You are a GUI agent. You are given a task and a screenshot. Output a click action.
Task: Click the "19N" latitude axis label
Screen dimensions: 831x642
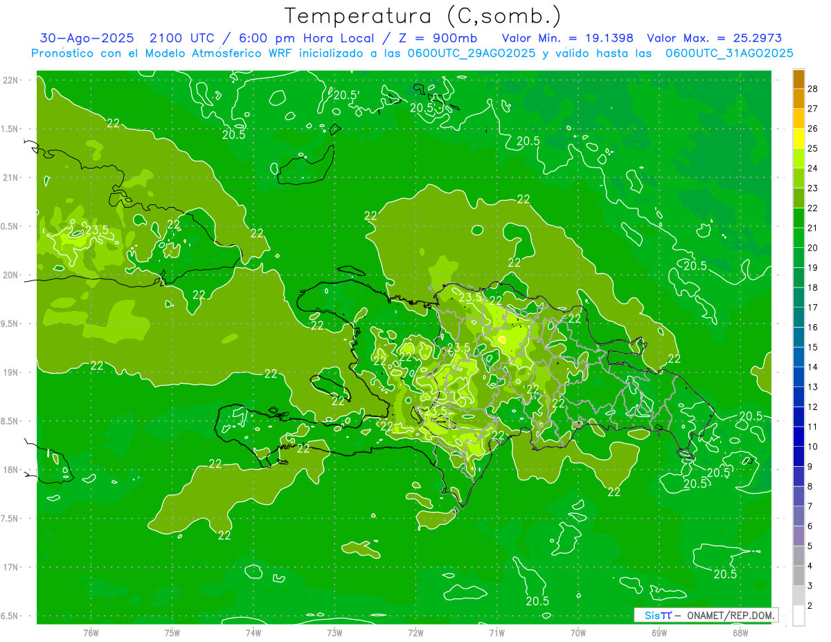11,373
